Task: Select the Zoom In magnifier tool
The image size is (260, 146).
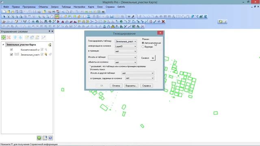Action: [x=39, y=17]
